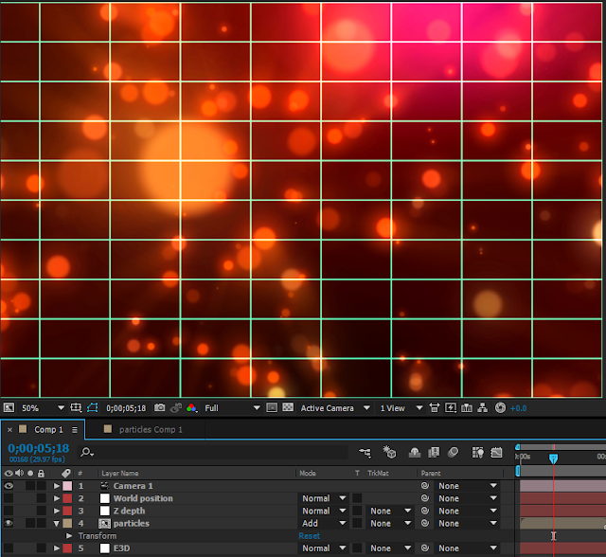Expand the Transform property group
This screenshot has height=557, width=606.
[69, 536]
